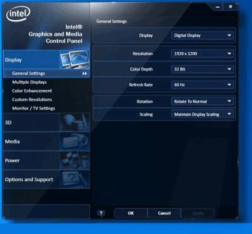The width and height of the screenshot is (252, 234).
Task: Click the double-arrow icon beside General Settings
Action: (x=84, y=74)
